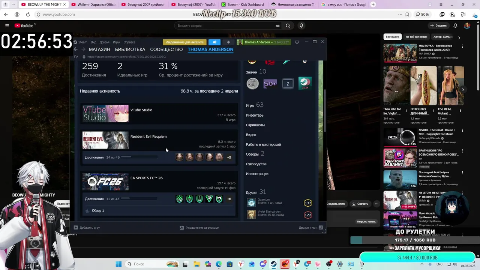Screen dimensions: 480x270
Task: Bookmark the page in browser toolbar
Action: (407, 14)
